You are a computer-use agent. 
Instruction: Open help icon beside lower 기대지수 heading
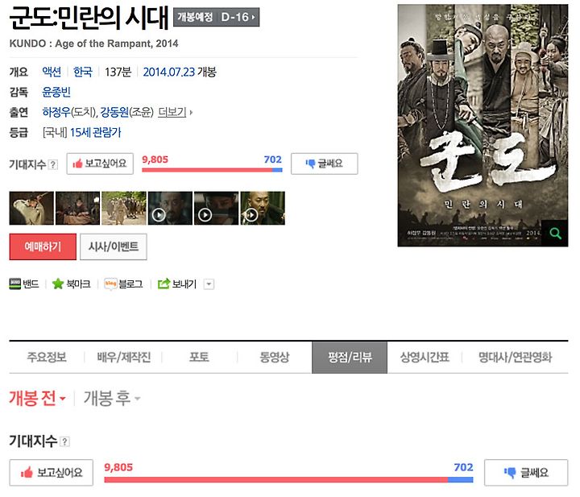(64, 441)
